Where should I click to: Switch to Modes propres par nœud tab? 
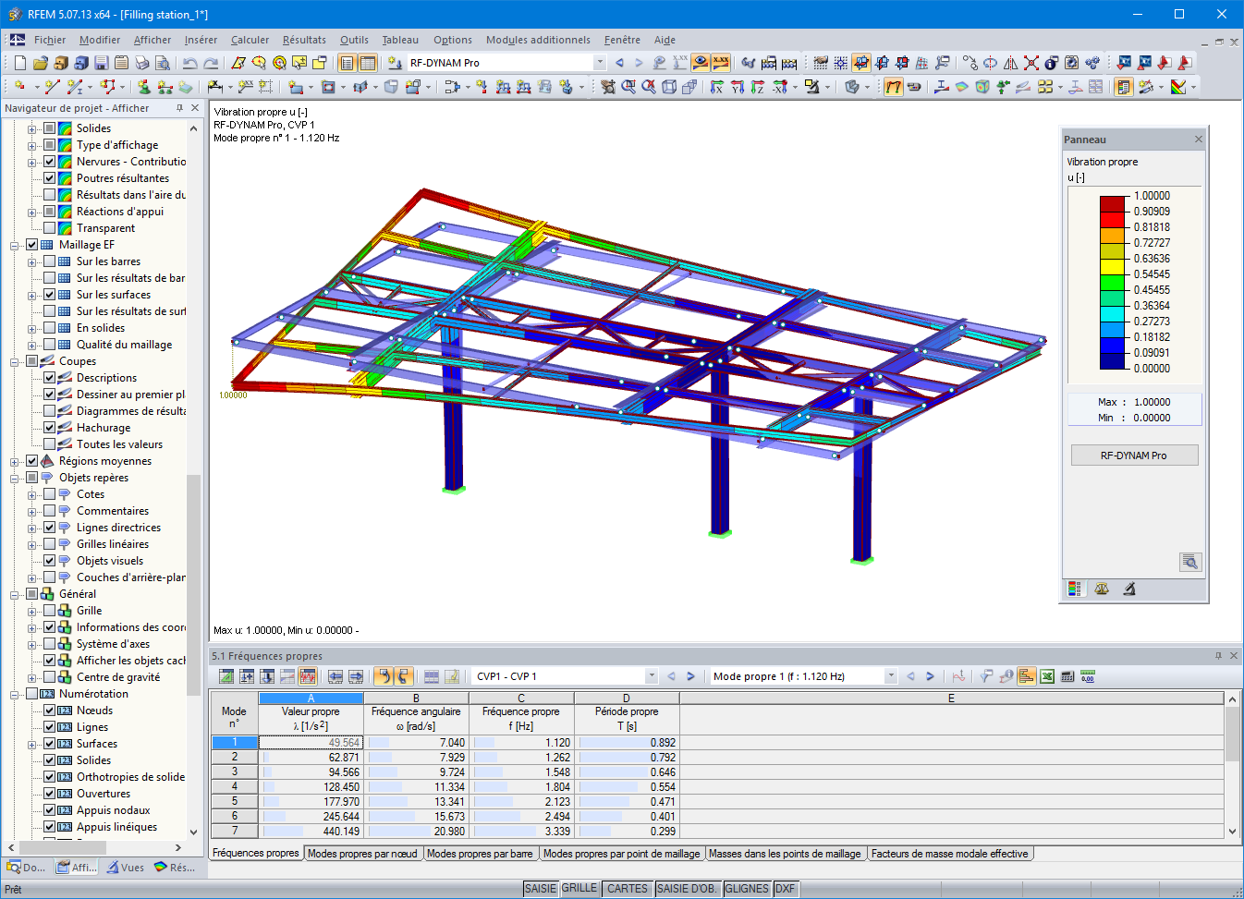tap(362, 854)
